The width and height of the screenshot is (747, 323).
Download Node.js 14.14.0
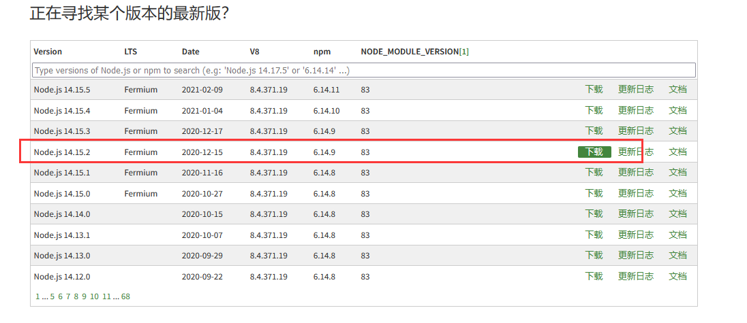tap(594, 214)
